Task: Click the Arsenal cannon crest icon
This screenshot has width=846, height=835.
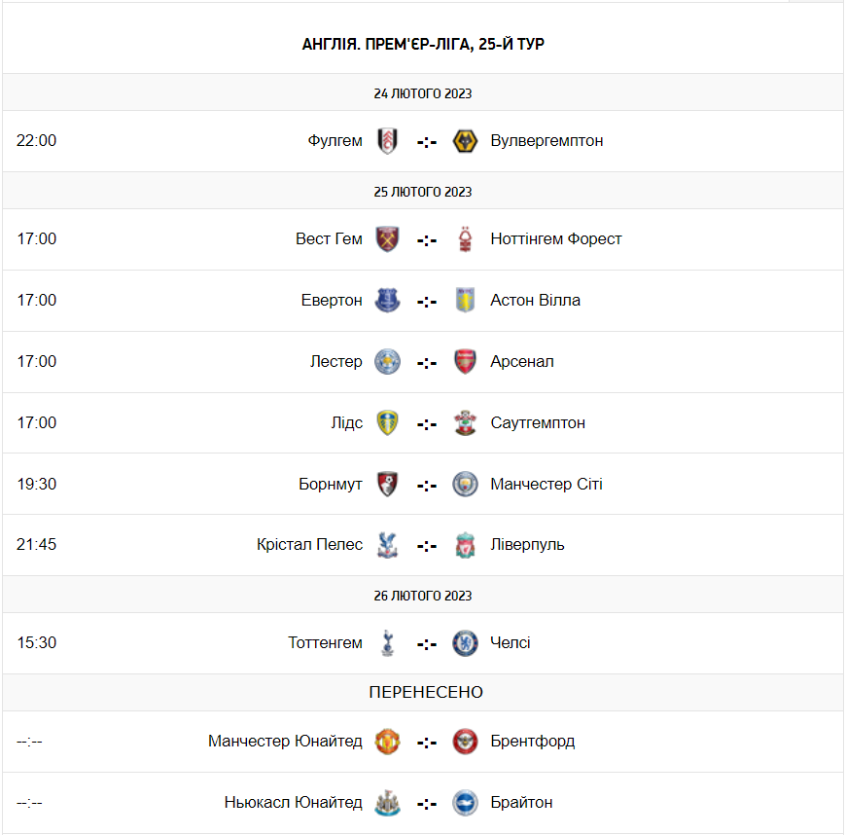Action: [465, 362]
